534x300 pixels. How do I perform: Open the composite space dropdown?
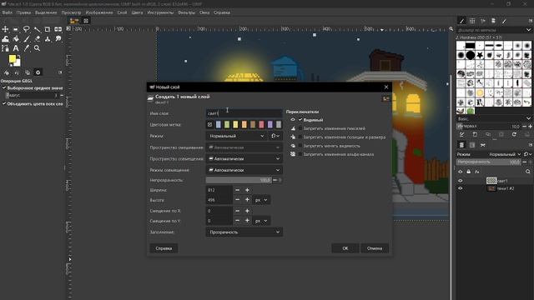(244, 159)
